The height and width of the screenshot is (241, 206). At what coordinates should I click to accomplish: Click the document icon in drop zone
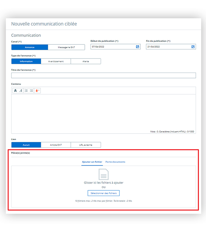click(104, 174)
